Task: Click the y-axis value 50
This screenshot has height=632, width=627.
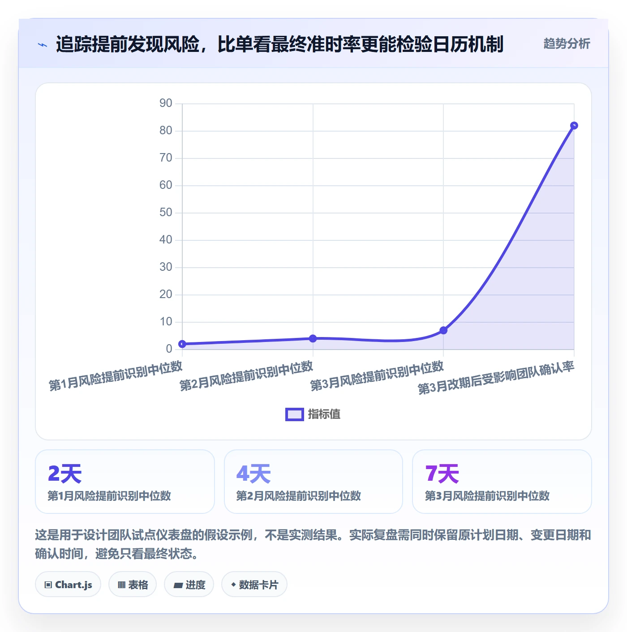Action: 166,213
